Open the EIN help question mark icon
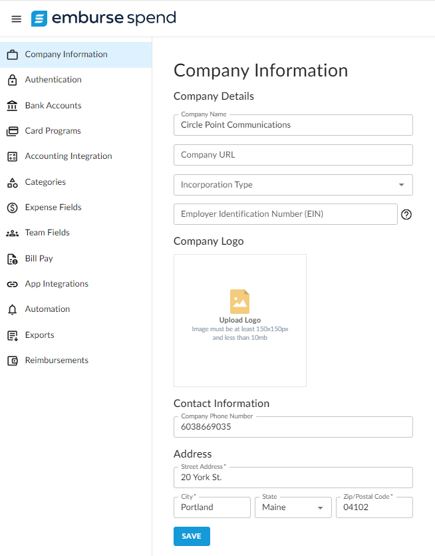Image resolution: width=435 pixels, height=556 pixels. click(x=406, y=214)
